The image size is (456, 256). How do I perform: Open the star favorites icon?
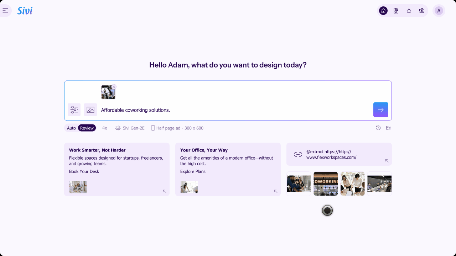pyautogui.click(x=409, y=11)
